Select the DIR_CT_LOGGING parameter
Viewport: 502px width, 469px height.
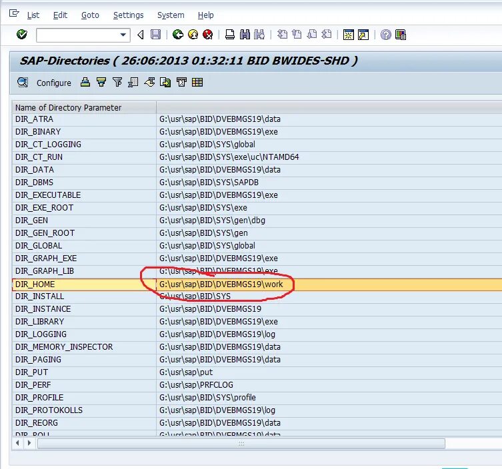pyautogui.click(x=48, y=145)
